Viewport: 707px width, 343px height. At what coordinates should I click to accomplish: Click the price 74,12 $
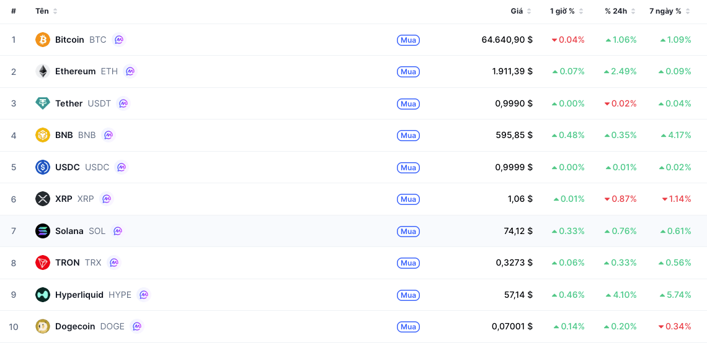pos(518,231)
